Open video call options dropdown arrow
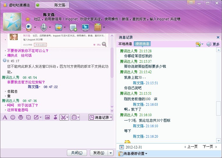 [35, 27]
